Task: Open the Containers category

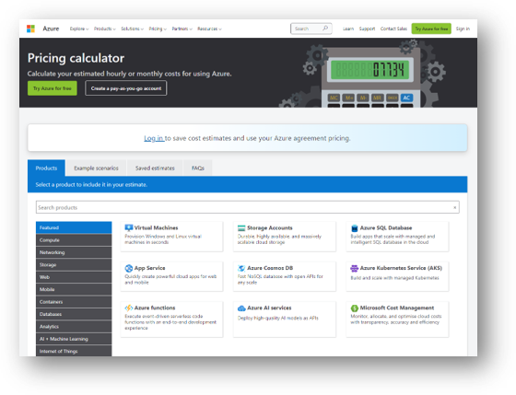Action: click(x=74, y=302)
